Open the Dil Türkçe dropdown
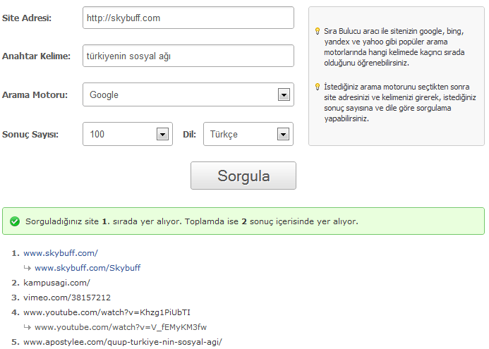 pyautogui.click(x=248, y=134)
